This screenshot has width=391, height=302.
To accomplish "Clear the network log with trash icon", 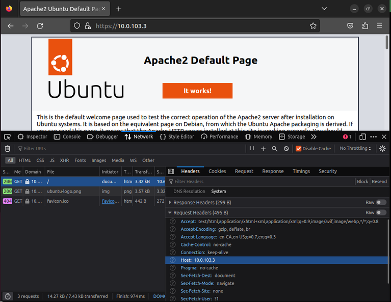I will click(7, 149).
